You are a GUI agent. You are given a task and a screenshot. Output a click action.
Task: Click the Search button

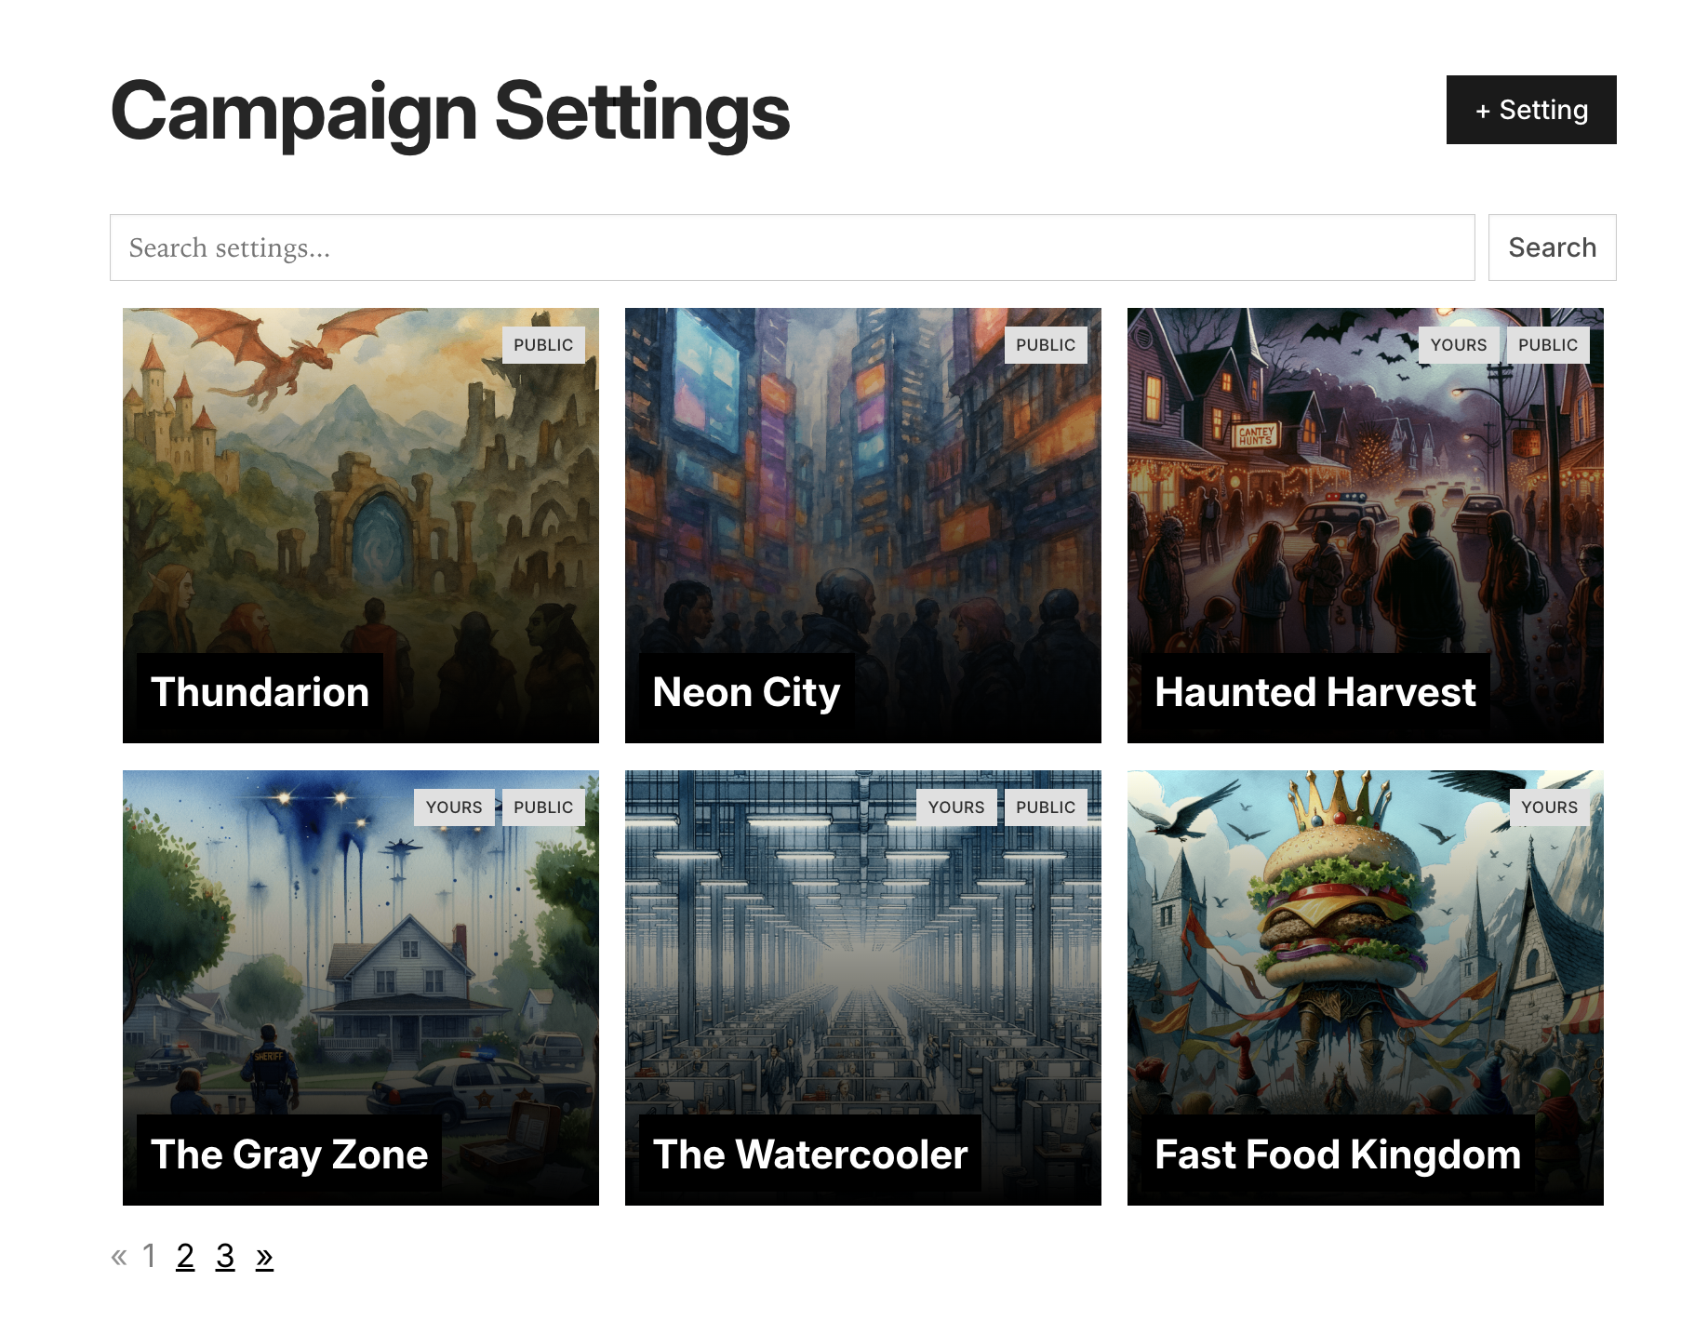tap(1551, 247)
